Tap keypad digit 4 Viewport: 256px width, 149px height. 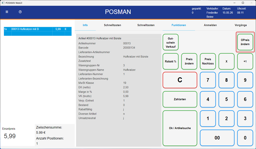208,99
